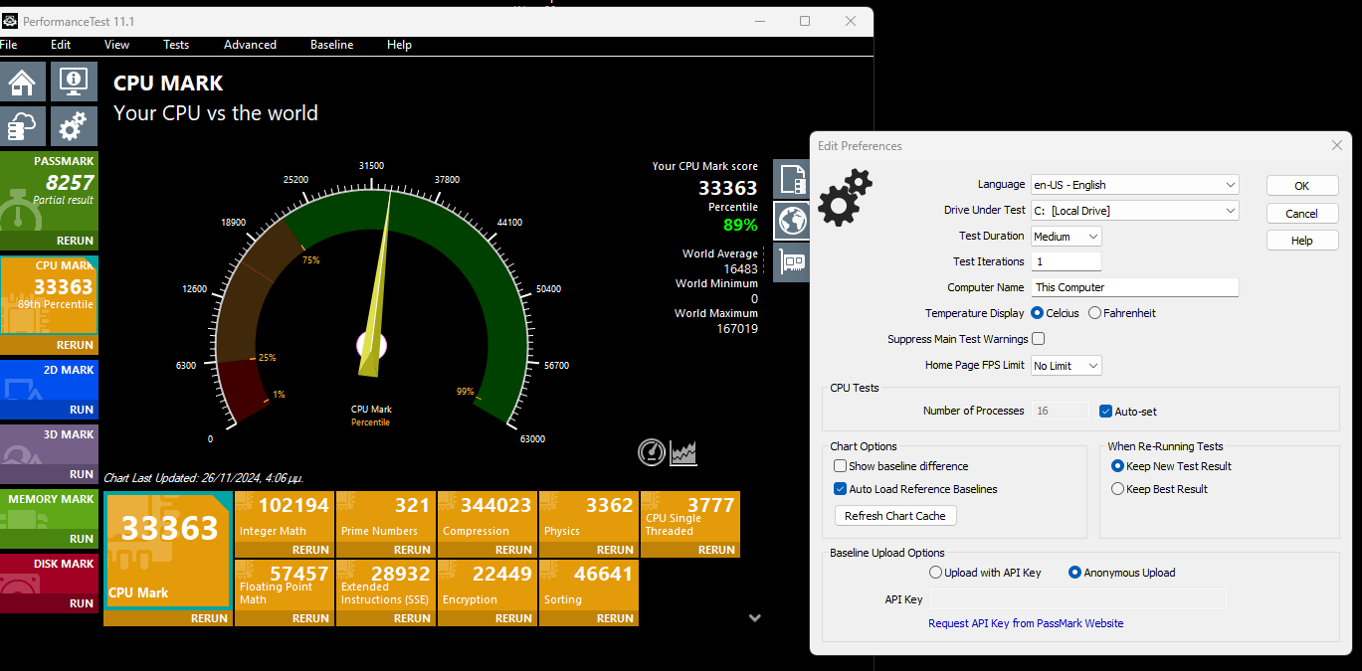
Task: Click the PerformanceTest app icon in title bar
Action: [10, 21]
